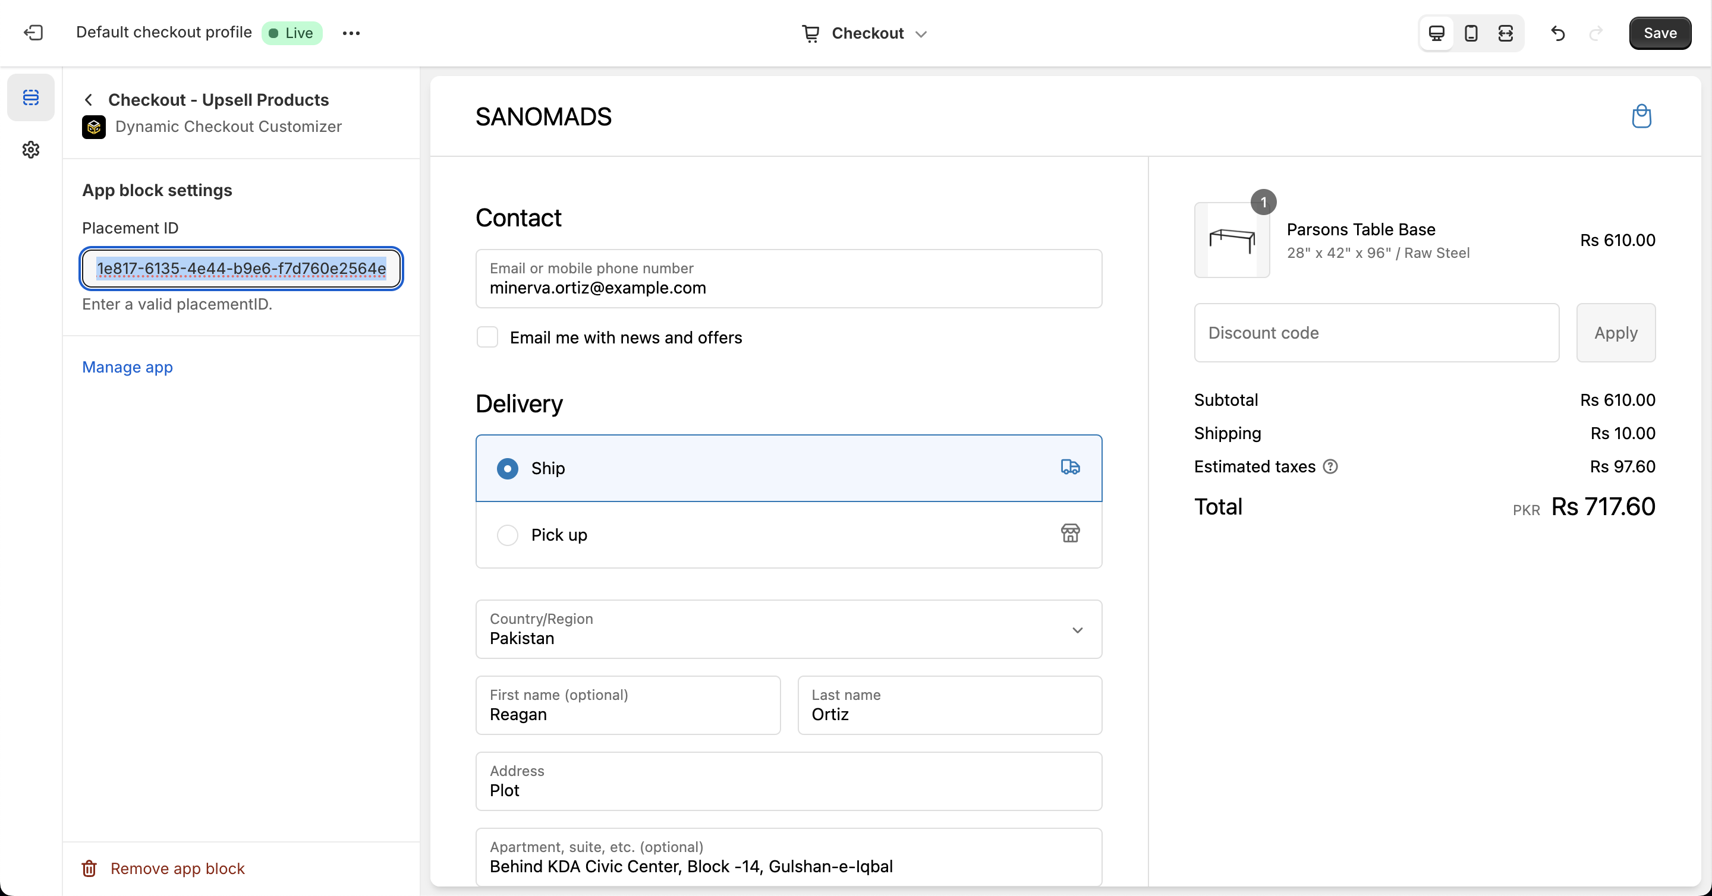Click Apply discount button

tap(1616, 333)
